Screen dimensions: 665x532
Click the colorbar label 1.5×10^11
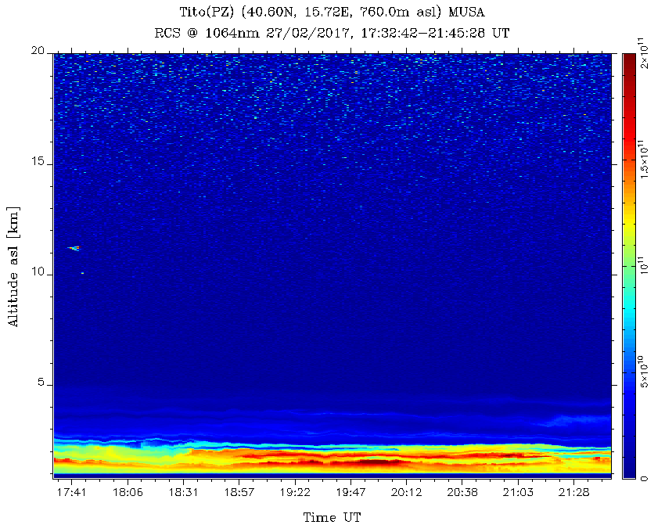coord(644,159)
